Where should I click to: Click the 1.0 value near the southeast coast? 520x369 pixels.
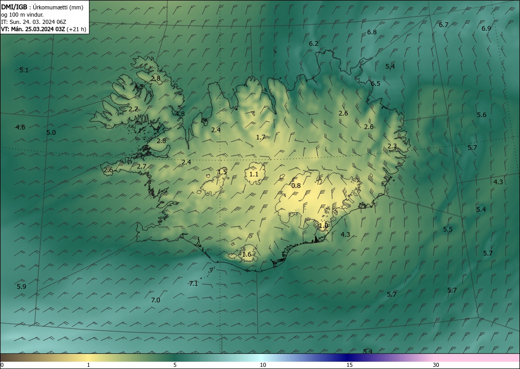[x=323, y=226]
